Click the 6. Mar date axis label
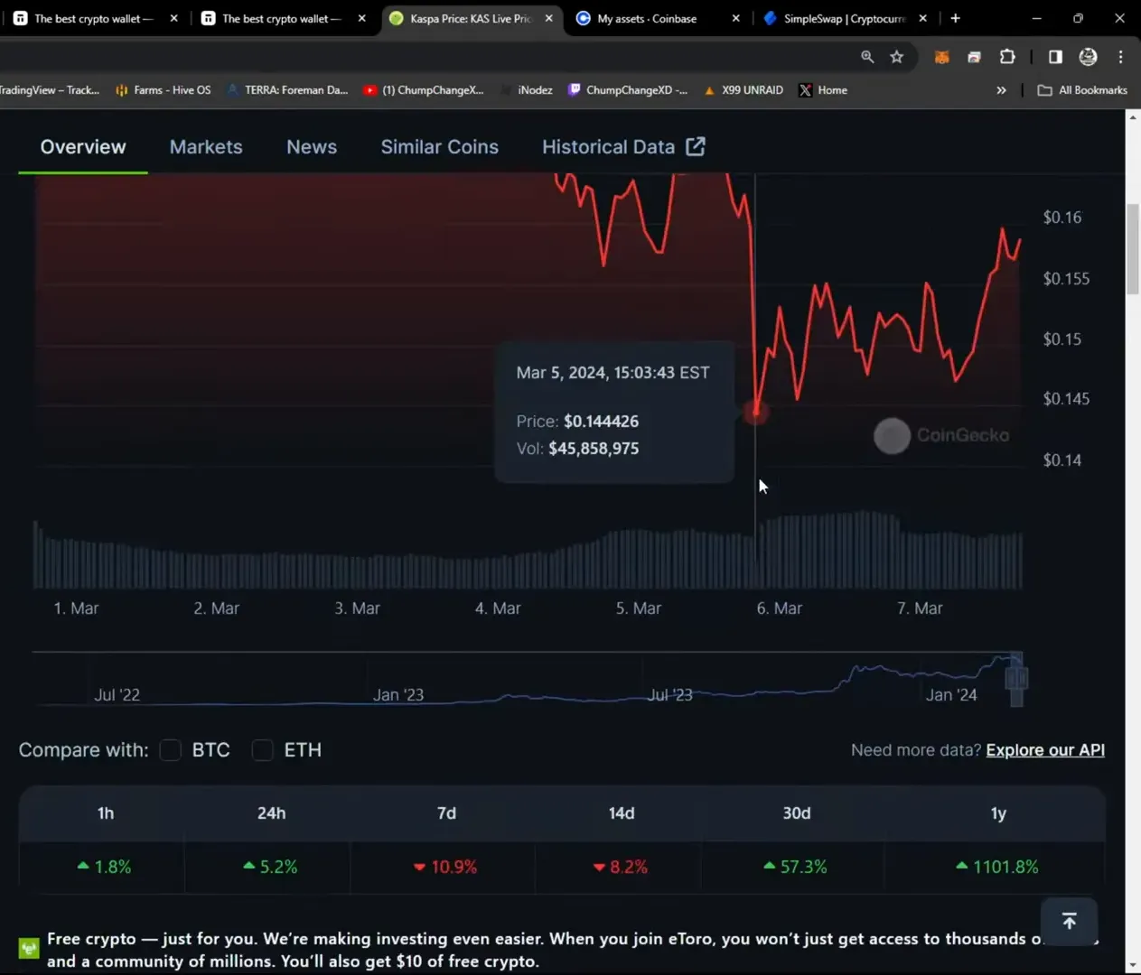The height and width of the screenshot is (975, 1141). pos(780,608)
